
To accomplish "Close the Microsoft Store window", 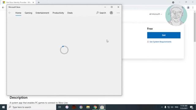I will [118, 7].
